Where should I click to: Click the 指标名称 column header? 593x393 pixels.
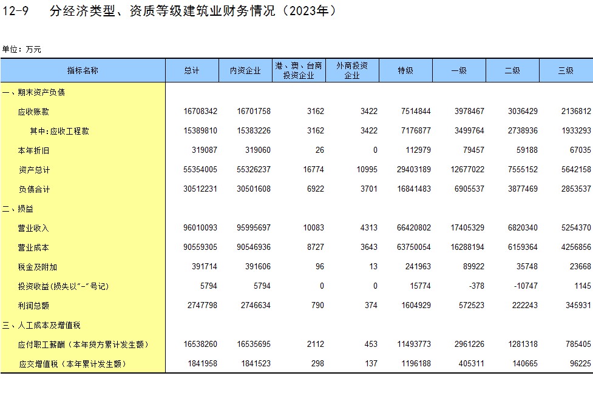tap(83, 70)
